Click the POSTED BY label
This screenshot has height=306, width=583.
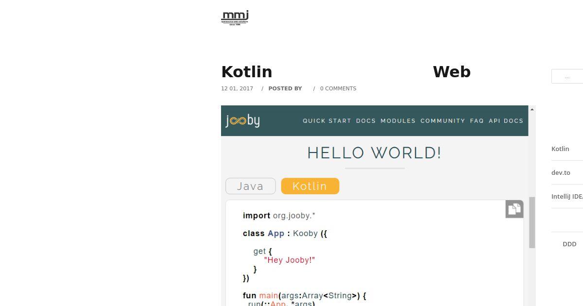[x=285, y=88]
